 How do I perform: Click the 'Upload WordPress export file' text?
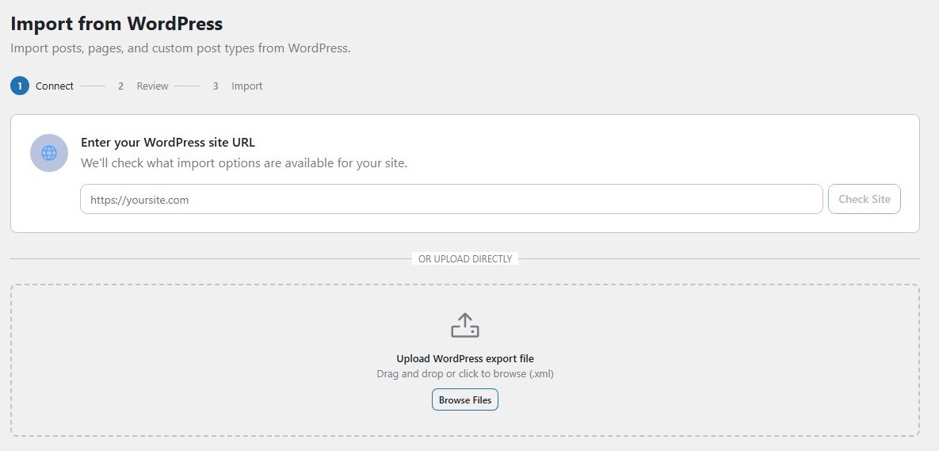(464, 359)
